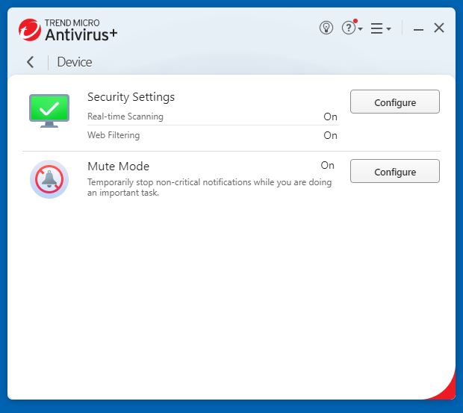Click the green monitor checkmark icon
Image resolution: width=463 pixels, height=413 pixels.
pyautogui.click(x=49, y=111)
